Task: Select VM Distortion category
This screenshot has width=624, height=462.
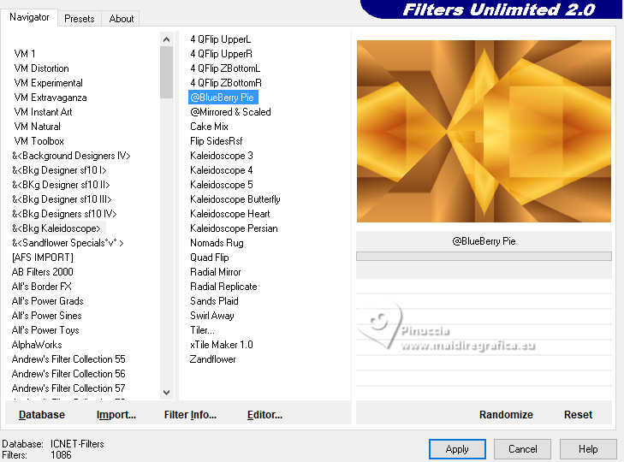Action: pos(41,68)
